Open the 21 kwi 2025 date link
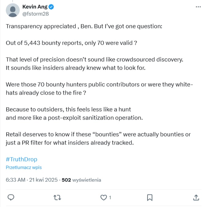Viewport: 204px width, 207px height. click(43, 180)
